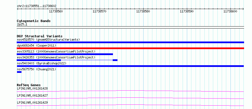This screenshot has height=109, width=252.
Task: Click ruler tick label 11738600
Action: click(230, 11)
